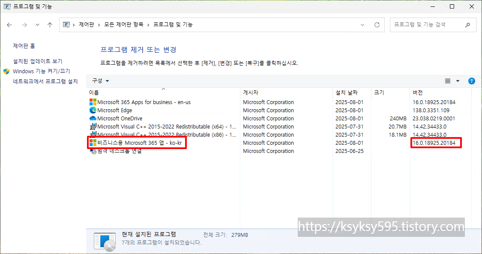Click the 제어판 breadcrumb in address bar

[87, 24]
